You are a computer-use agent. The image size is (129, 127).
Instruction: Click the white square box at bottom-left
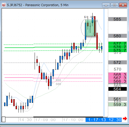click(x=4, y=119)
